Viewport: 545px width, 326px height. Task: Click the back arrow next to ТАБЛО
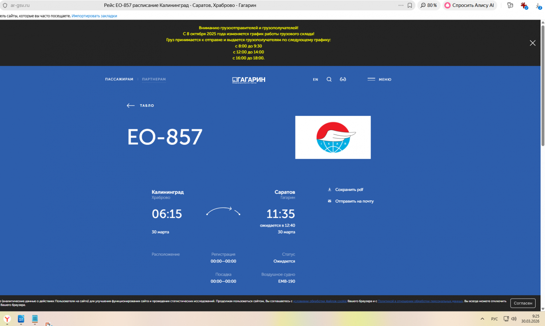130,106
